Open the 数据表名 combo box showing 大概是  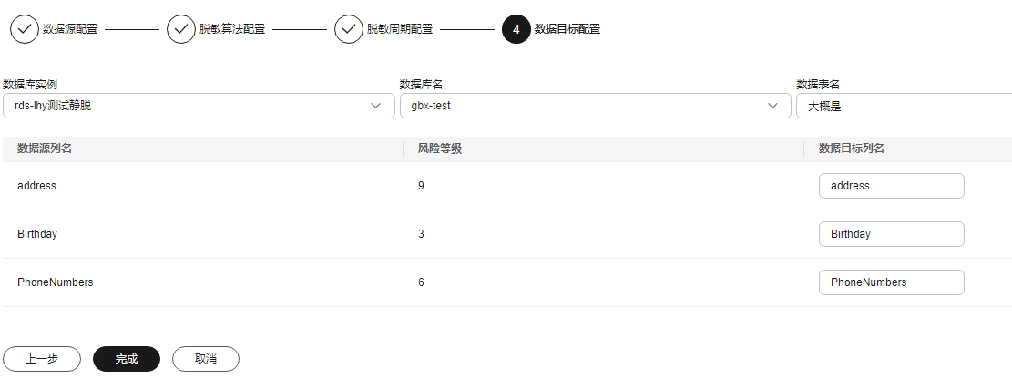(x=904, y=106)
